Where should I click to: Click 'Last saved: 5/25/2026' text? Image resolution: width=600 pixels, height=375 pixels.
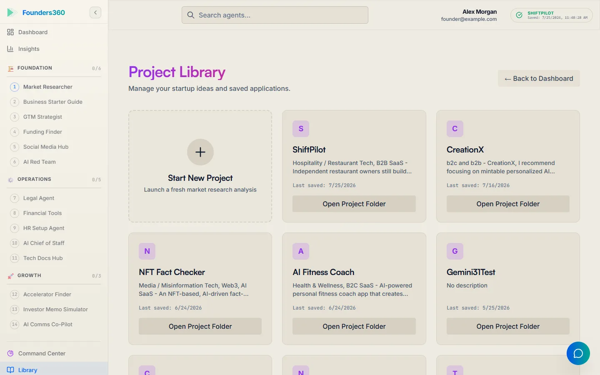(x=478, y=308)
